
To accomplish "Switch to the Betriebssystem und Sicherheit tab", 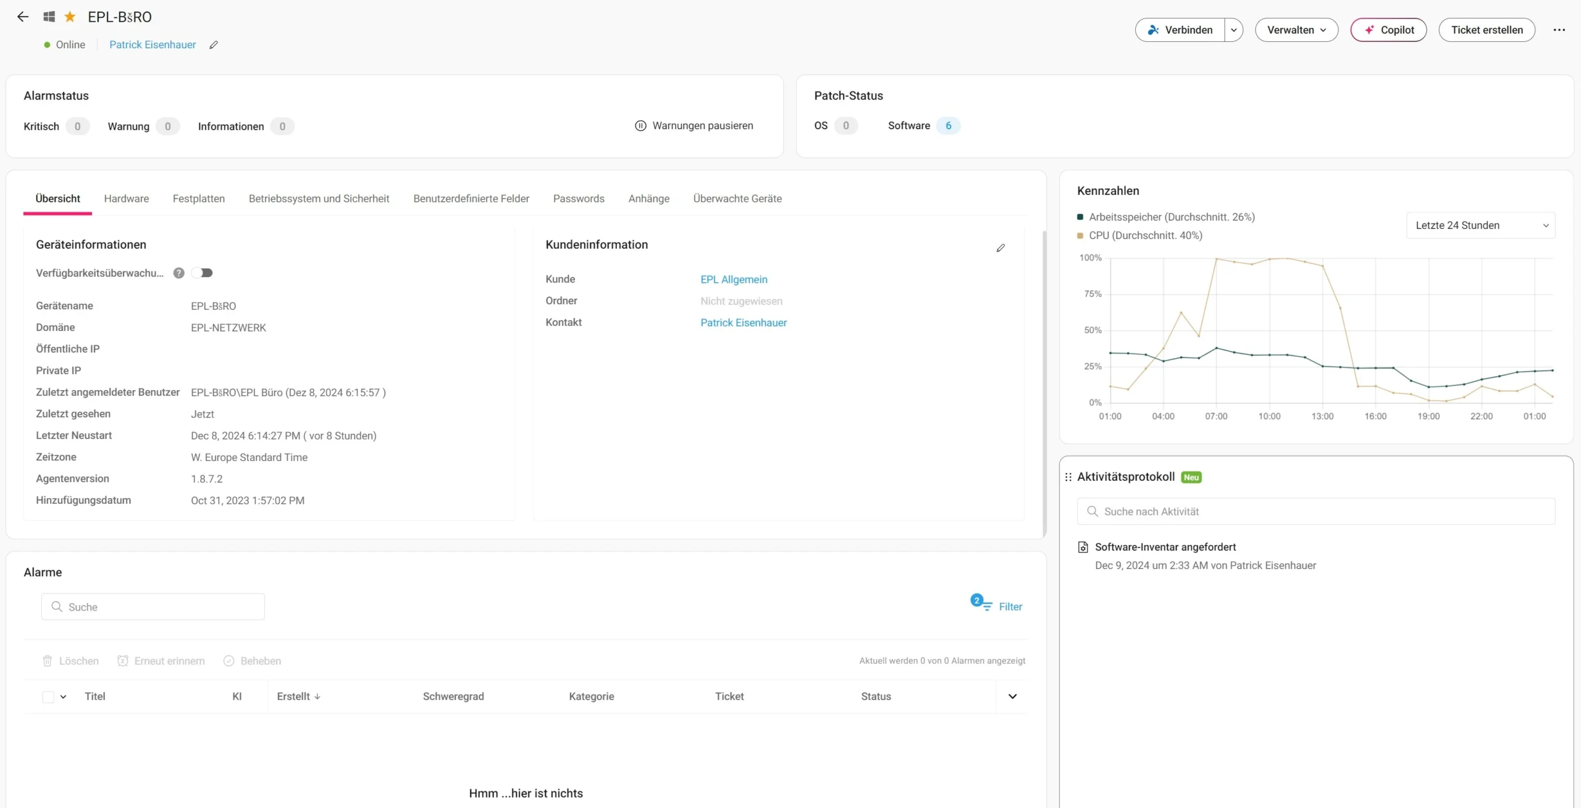I will 319,198.
